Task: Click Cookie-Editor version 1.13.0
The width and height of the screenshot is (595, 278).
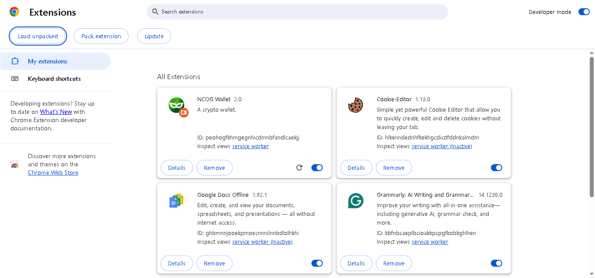Action: tap(423, 99)
